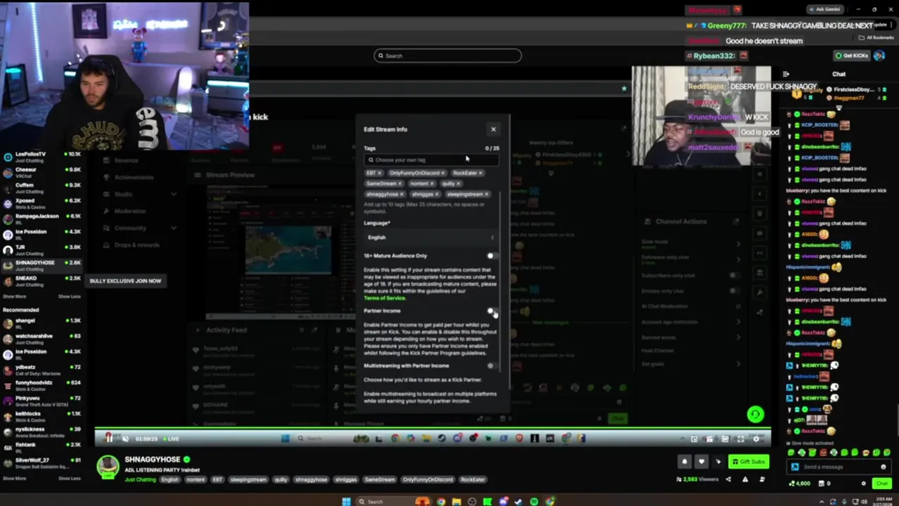Open watchsarahlive in Recommended list
The image size is (899, 506).
pos(42,338)
